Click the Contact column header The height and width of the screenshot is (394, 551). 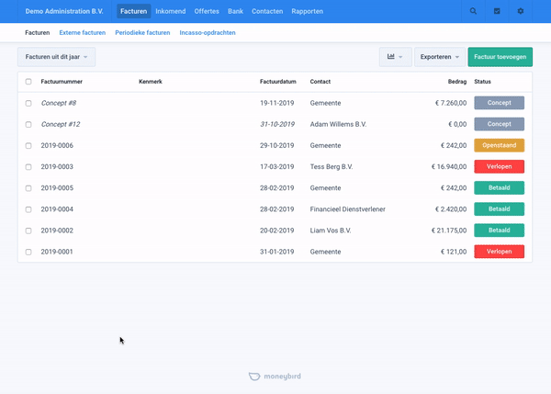320,82
